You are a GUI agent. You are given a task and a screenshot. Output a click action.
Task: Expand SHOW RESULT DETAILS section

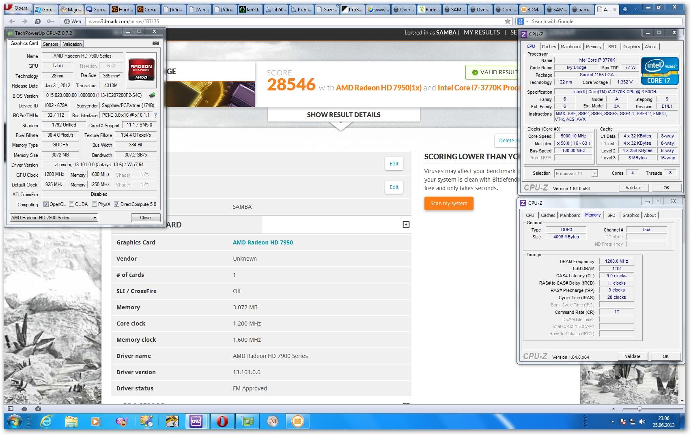click(x=344, y=115)
